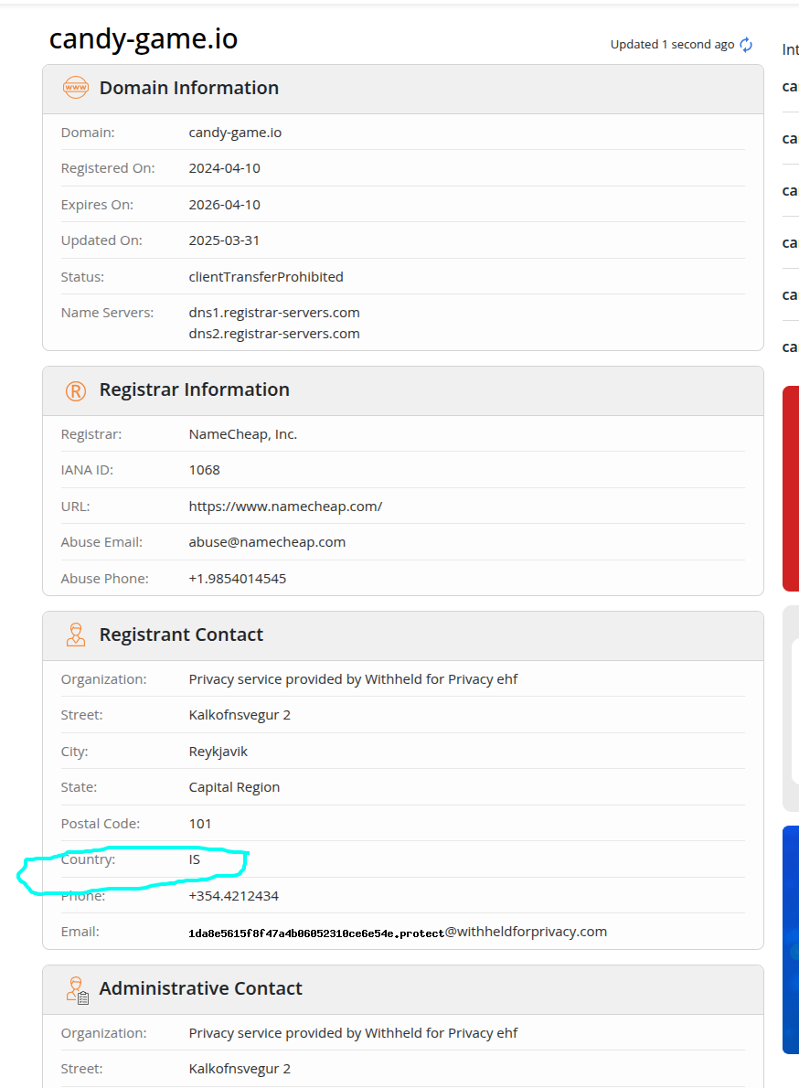Click the abuse phone +1.9854014545
This screenshot has width=799, height=1088.
(x=237, y=579)
